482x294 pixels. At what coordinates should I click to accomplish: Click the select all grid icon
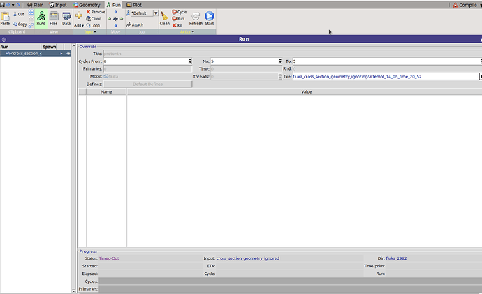point(31,13)
